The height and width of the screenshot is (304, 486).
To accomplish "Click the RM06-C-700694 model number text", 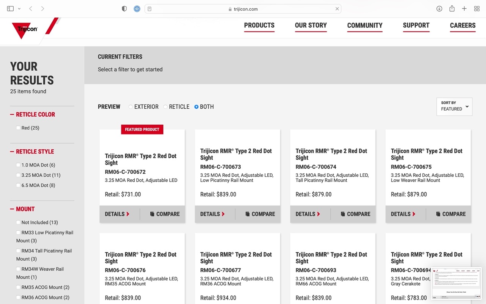I will tap(411, 270).
